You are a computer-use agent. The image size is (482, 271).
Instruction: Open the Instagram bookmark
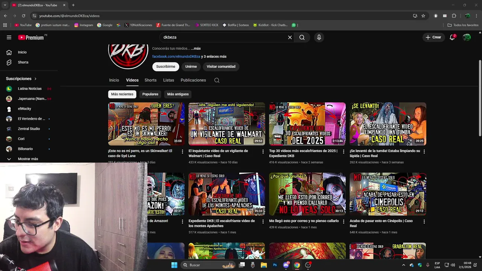(84, 25)
